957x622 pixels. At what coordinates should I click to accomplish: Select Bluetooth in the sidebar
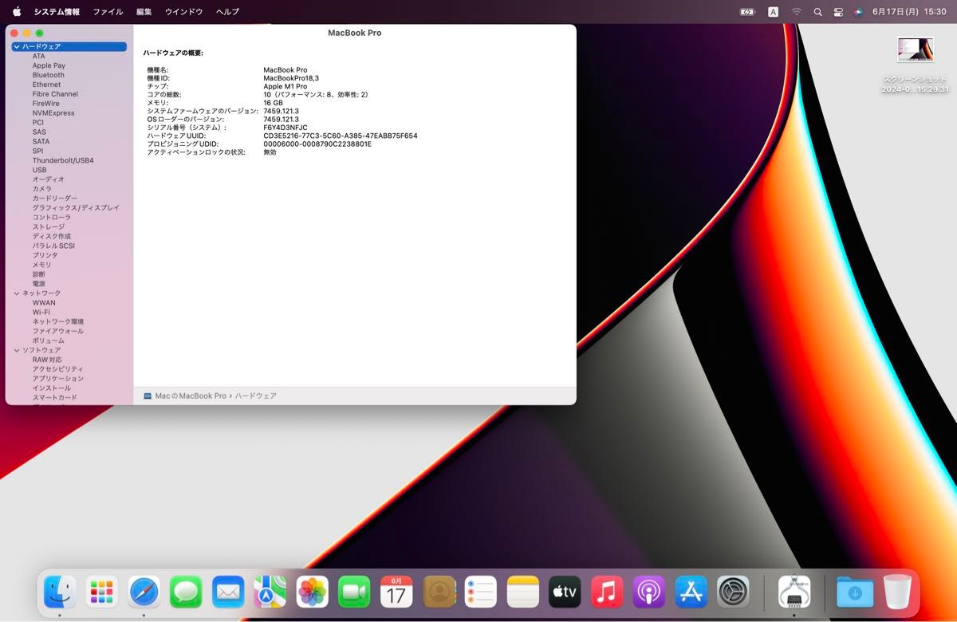[49, 75]
